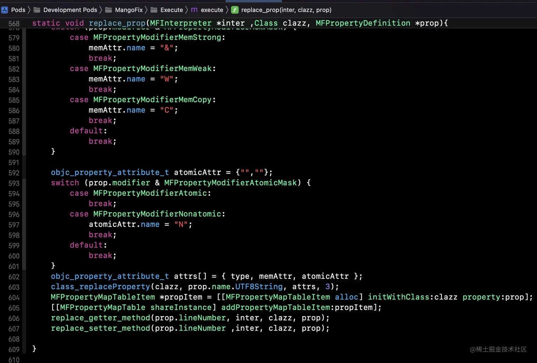Click MFInterpreter type in function signature
The height and width of the screenshot is (363, 537).
point(181,23)
